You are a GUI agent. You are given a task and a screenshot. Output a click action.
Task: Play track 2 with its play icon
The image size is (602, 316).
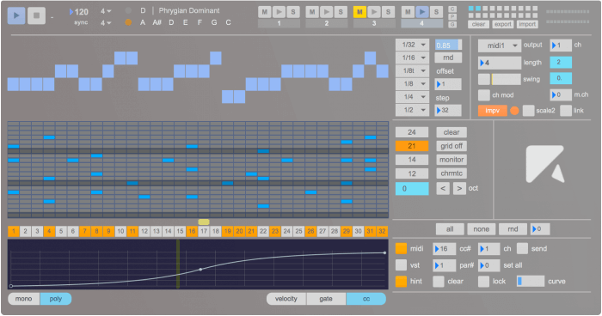pyautogui.click(x=326, y=12)
